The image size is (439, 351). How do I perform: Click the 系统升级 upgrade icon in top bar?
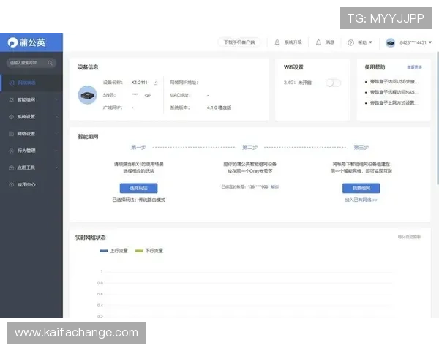click(277, 42)
